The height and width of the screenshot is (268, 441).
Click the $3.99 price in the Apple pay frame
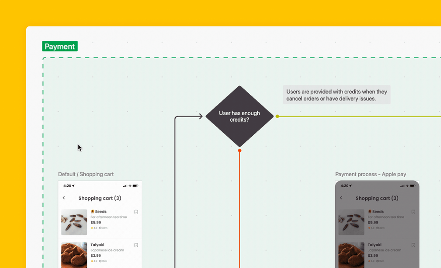(x=373, y=255)
